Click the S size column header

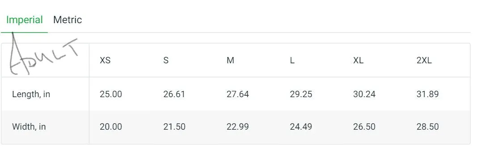coord(166,60)
